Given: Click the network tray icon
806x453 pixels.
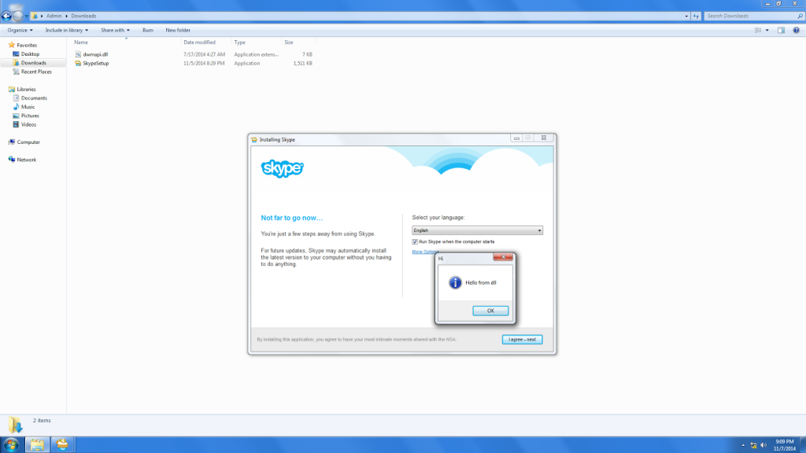Looking at the screenshot, I should (x=753, y=445).
